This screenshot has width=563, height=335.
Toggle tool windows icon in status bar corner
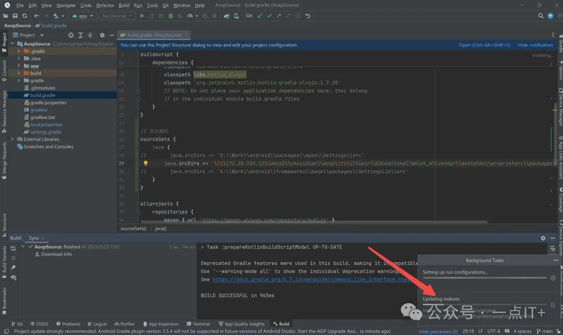[x=6, y=331]
